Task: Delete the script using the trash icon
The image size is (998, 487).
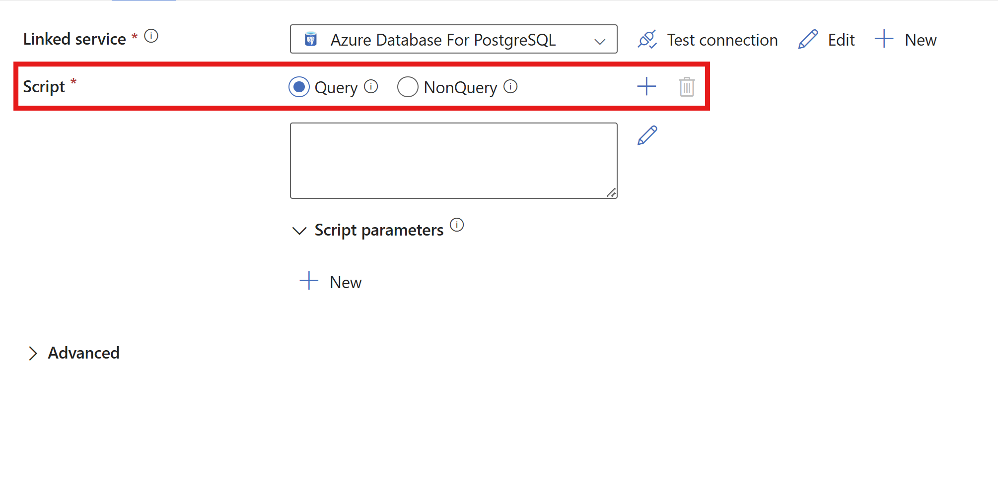Action: pos(687,87)
